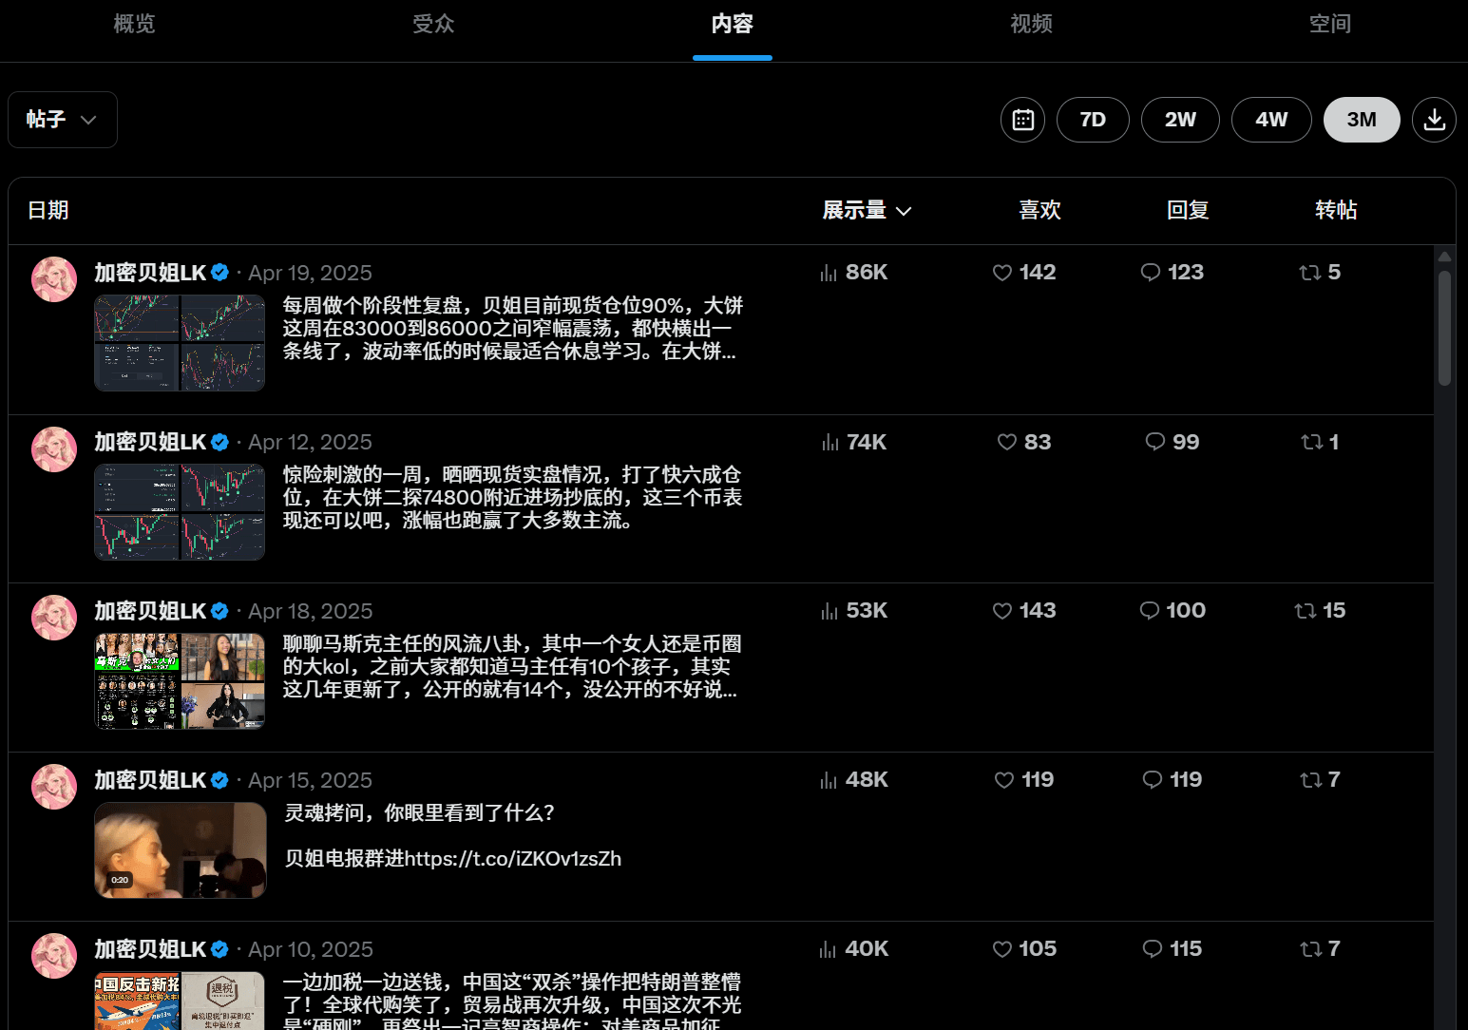The height and width of the screenshot is (1030, 1468).
Task: Click verified badge on Apr 15 post
Action: (219, 780)
